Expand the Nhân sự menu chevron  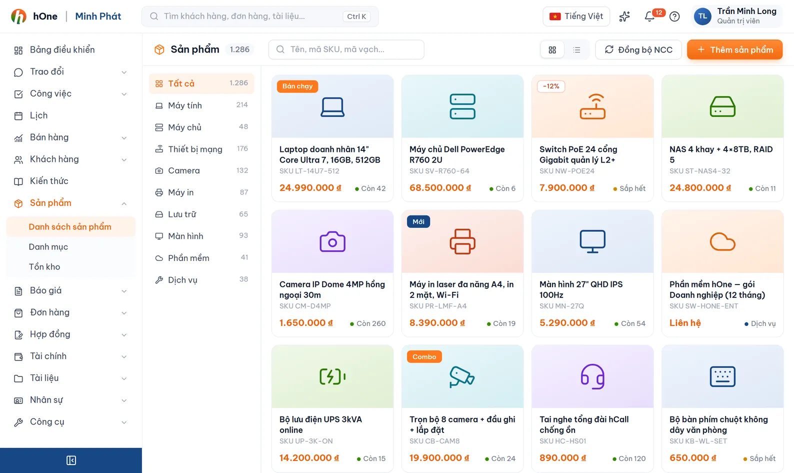pyautogui.click(x=124, y=400)
